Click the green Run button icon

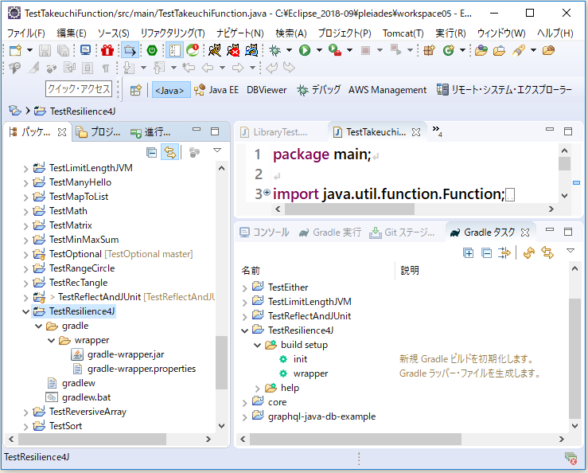click(x=305, y=50)
